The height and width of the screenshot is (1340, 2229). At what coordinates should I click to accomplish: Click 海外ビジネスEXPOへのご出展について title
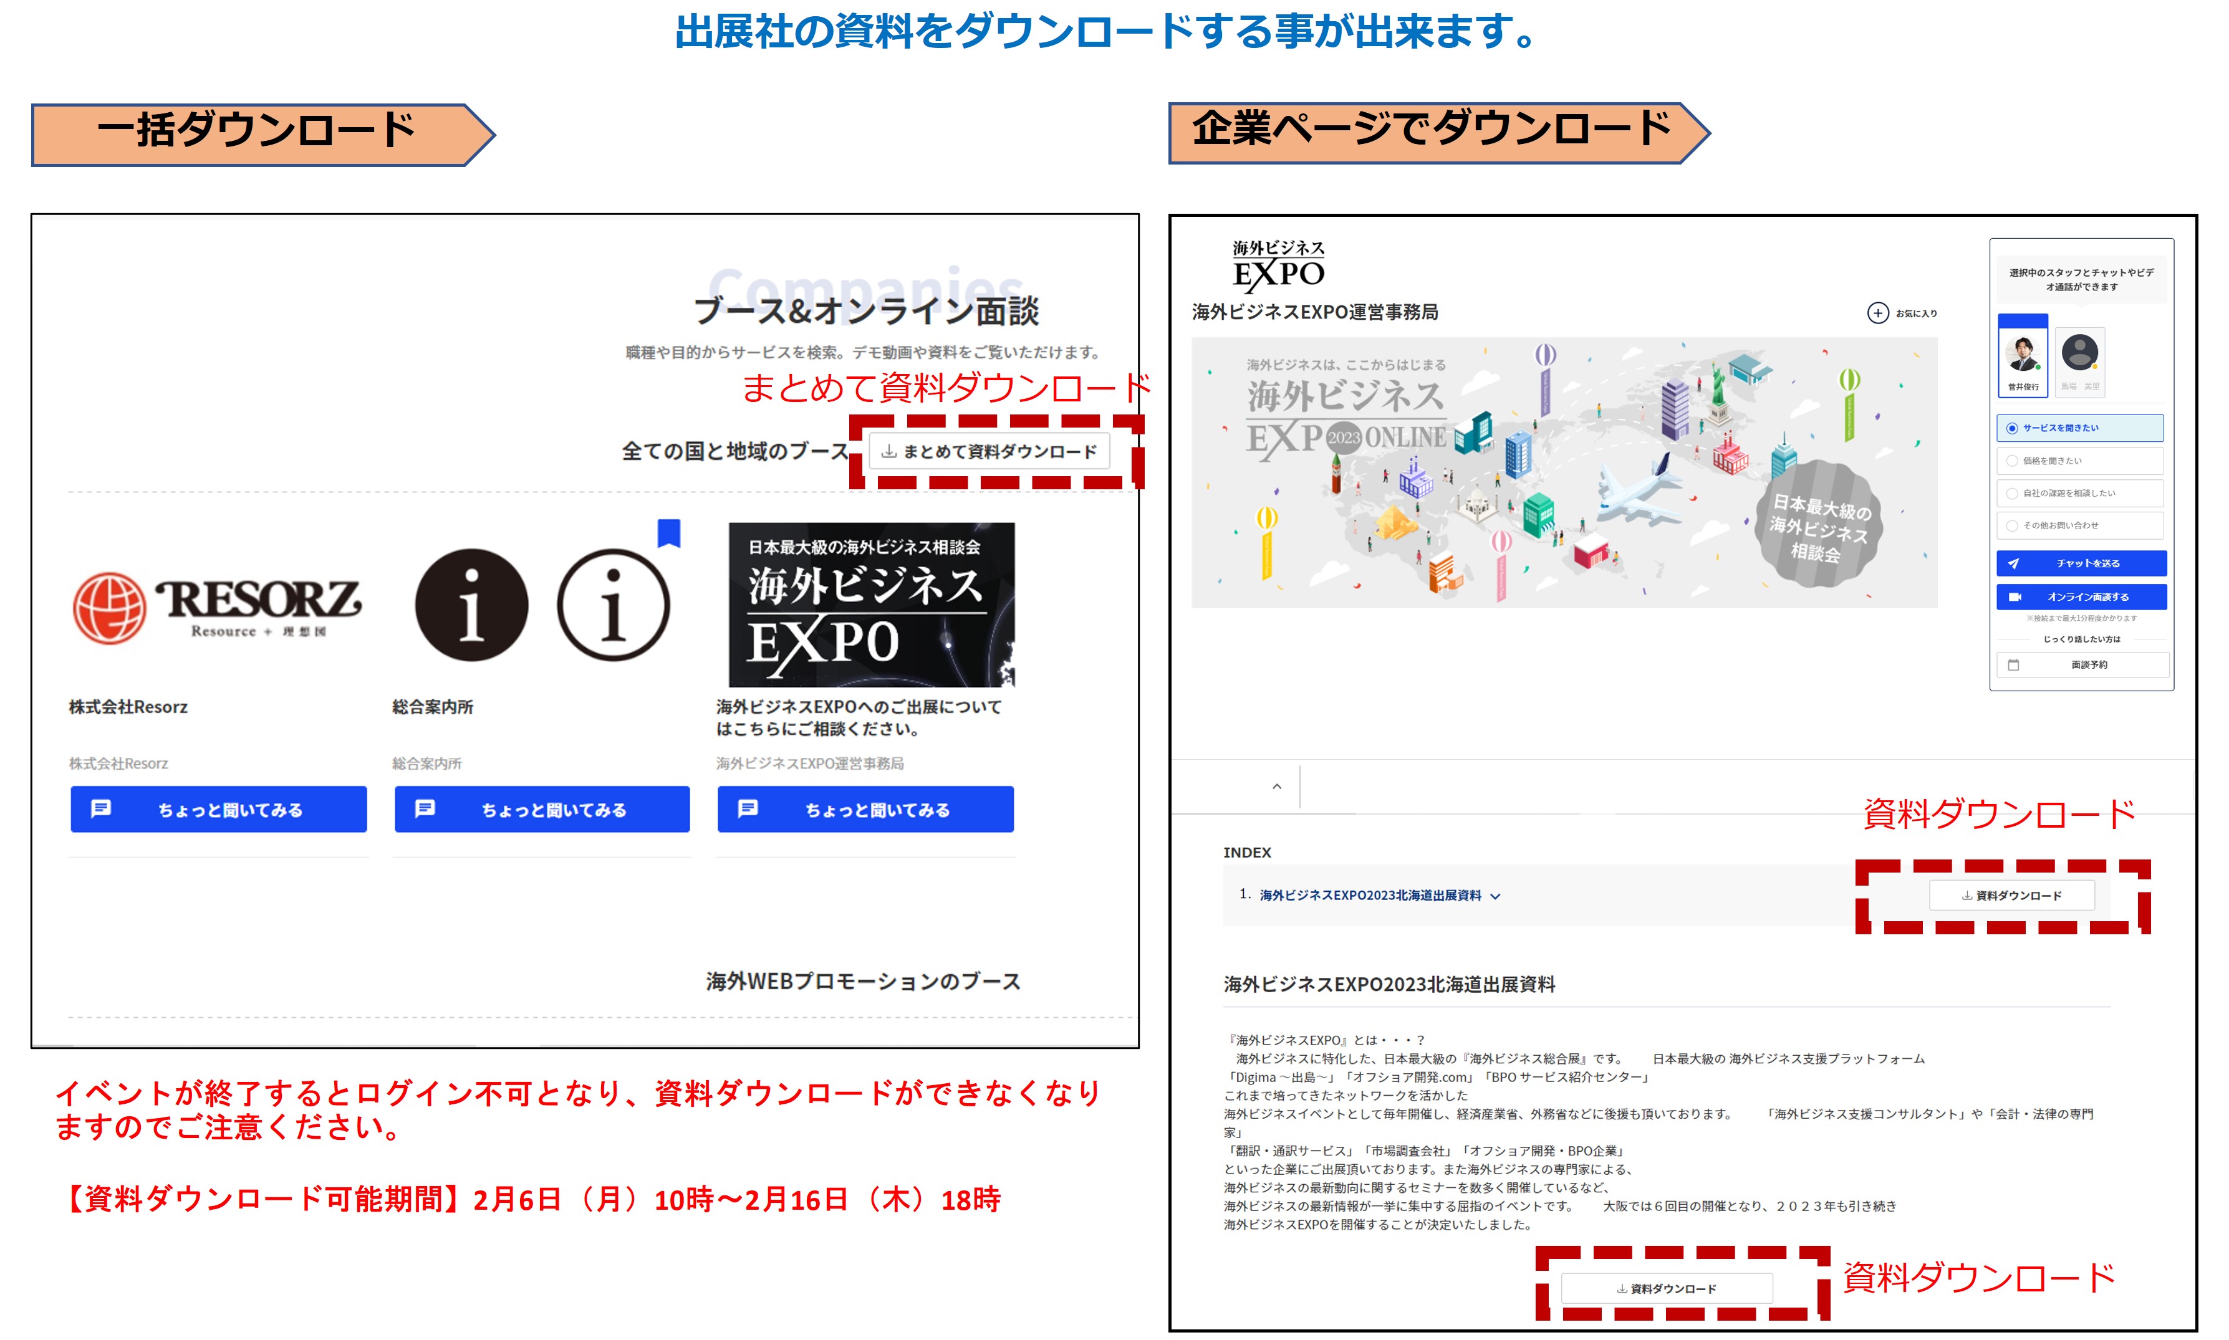tap(859, 718)
